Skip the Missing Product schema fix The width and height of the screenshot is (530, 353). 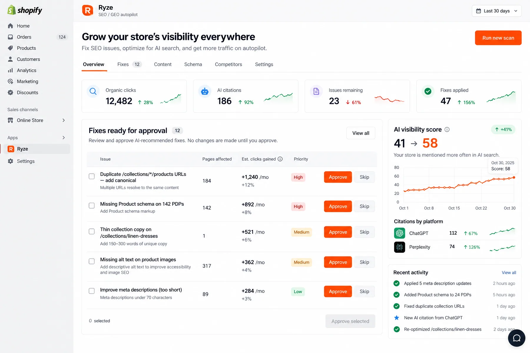[x=364, y=207]
